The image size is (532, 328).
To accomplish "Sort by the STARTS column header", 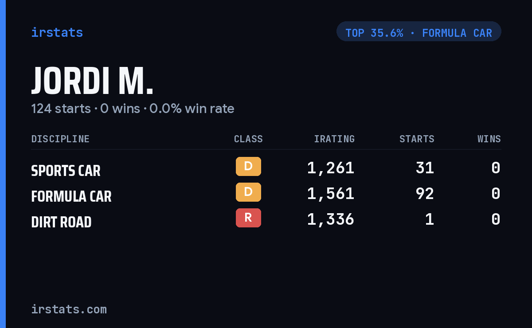I will [x=417, y=139].
